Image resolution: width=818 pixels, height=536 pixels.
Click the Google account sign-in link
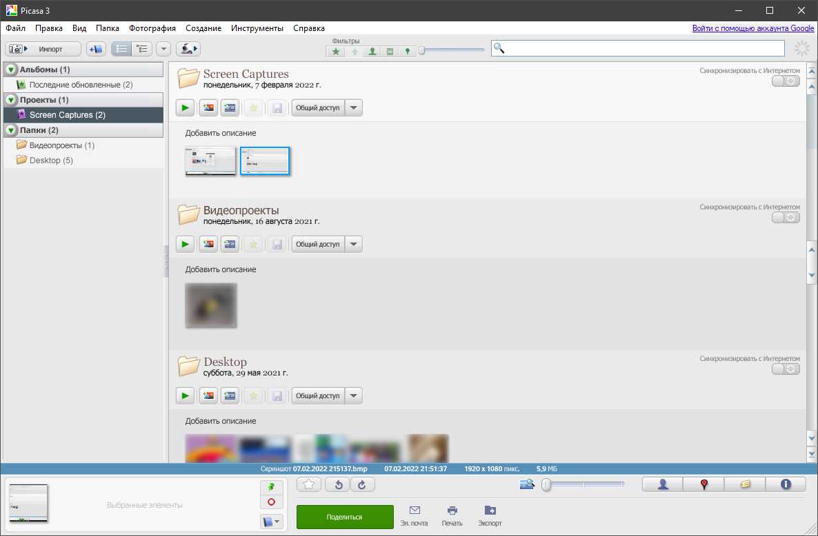(x=753, y=28)
